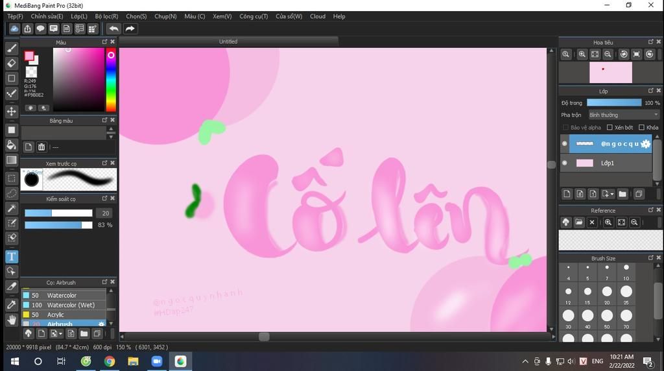Click the canvas horizontal scrollbar thumb
Screen dimensions: 664x371
click(264, 337)
